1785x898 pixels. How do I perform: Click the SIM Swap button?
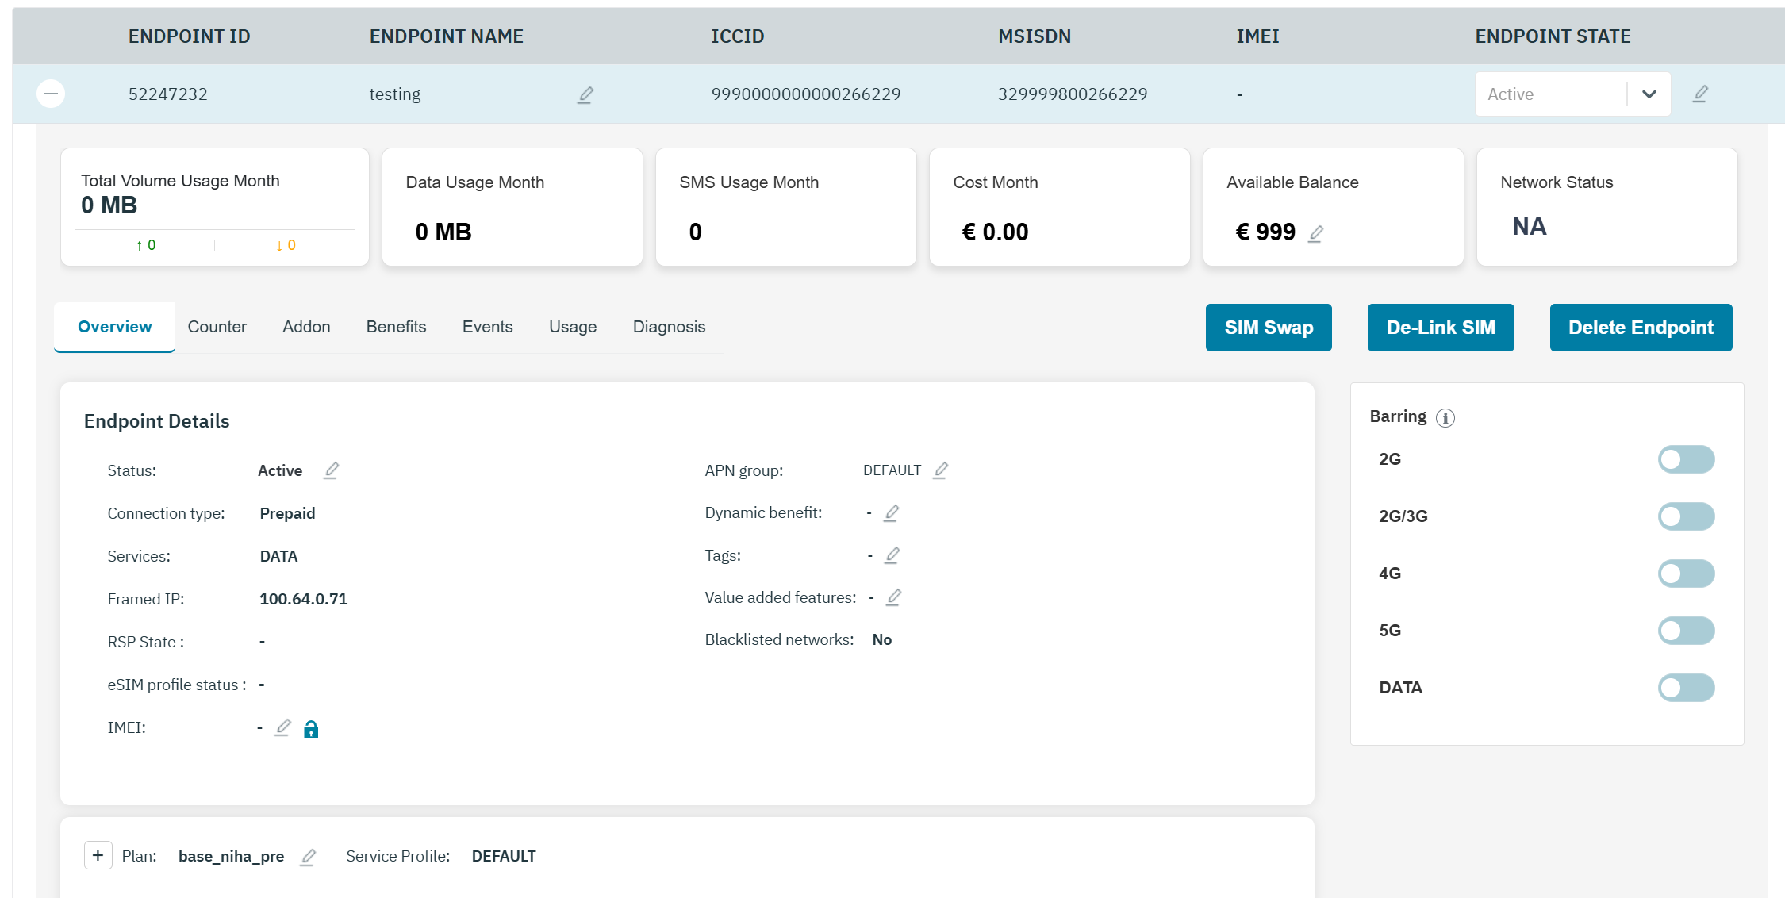coord(1269,328)
